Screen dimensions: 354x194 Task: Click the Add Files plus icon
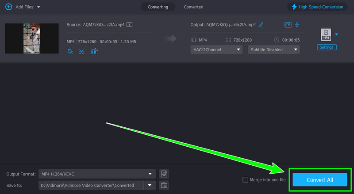click(8, 7)
